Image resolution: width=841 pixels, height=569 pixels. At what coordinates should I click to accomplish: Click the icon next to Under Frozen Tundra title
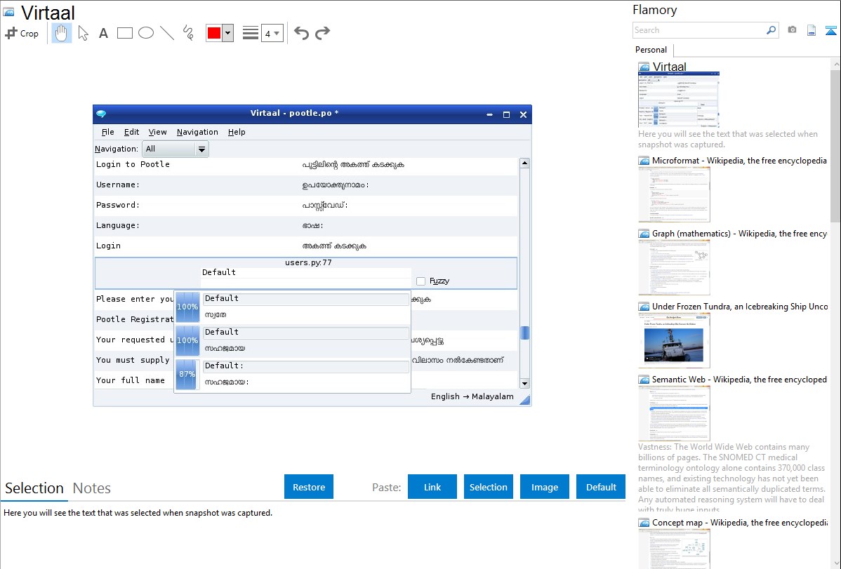click(644, 307)
